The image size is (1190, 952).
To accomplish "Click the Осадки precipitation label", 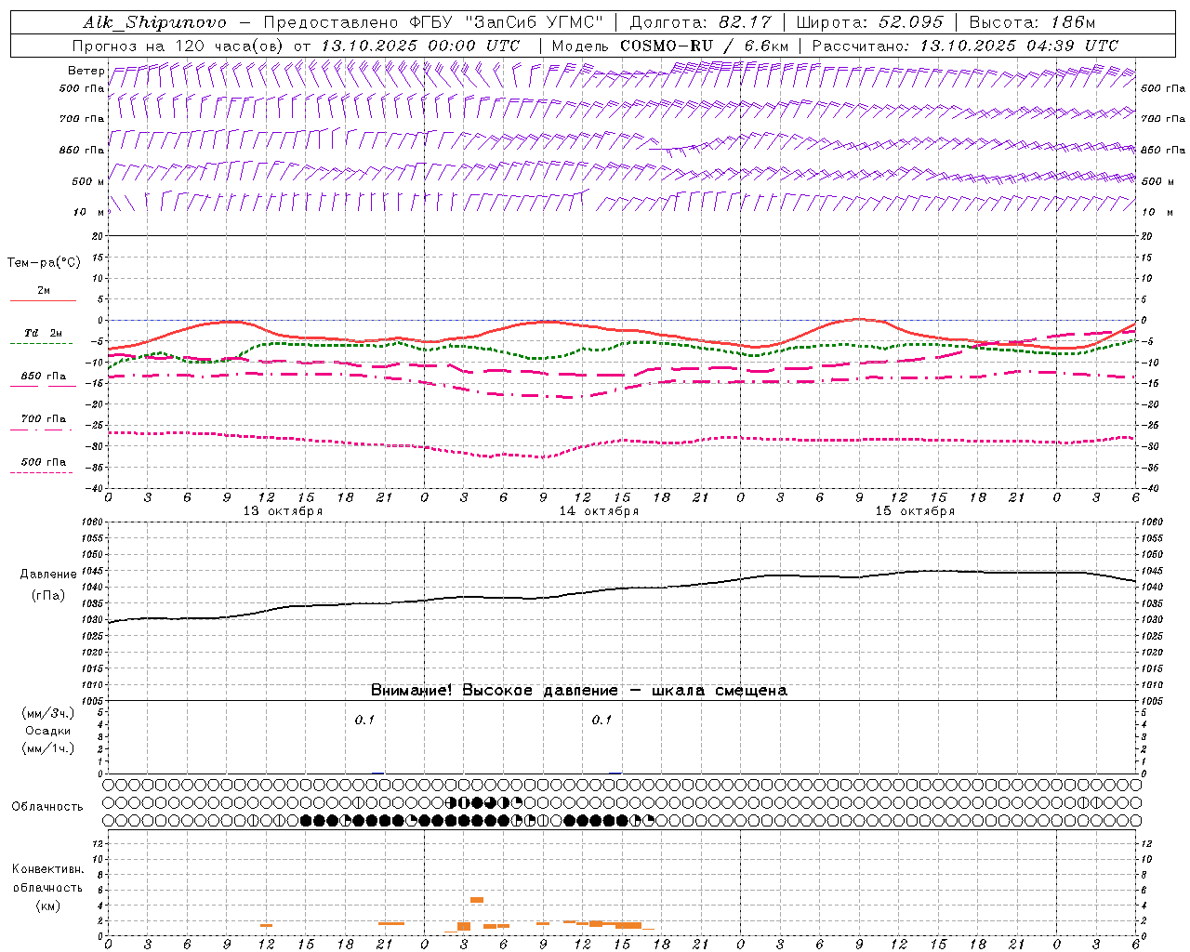I will (x=48, y=732).
